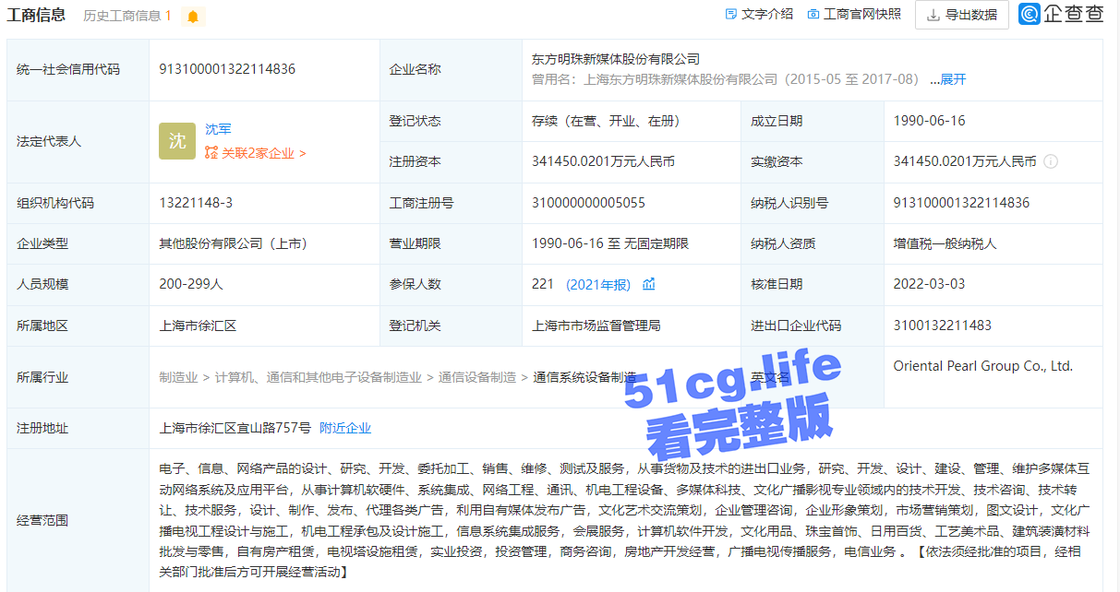Click breadcrumb 通信系统设备制造

(x=584, y=377)
